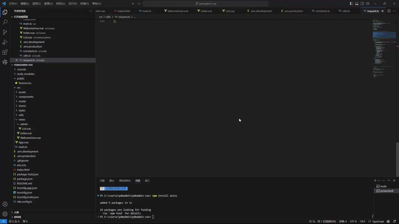Open the Explorer view in activity bar
Viewport: 399px width, 224px height.
point(5,12)
